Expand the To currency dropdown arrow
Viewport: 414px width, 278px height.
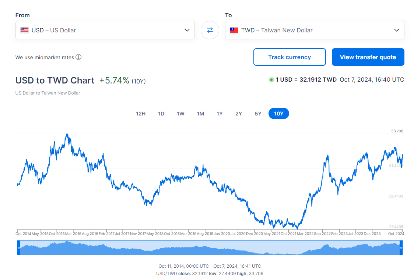point(397,30)
